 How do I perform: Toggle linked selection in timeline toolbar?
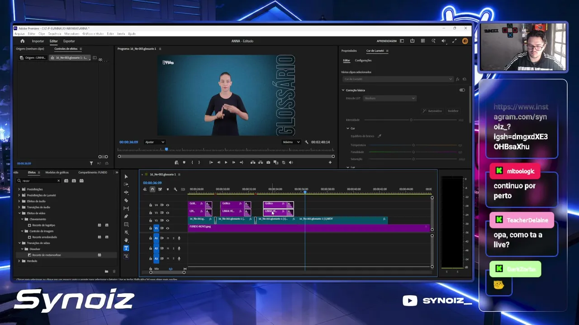[x=160, y=189]
